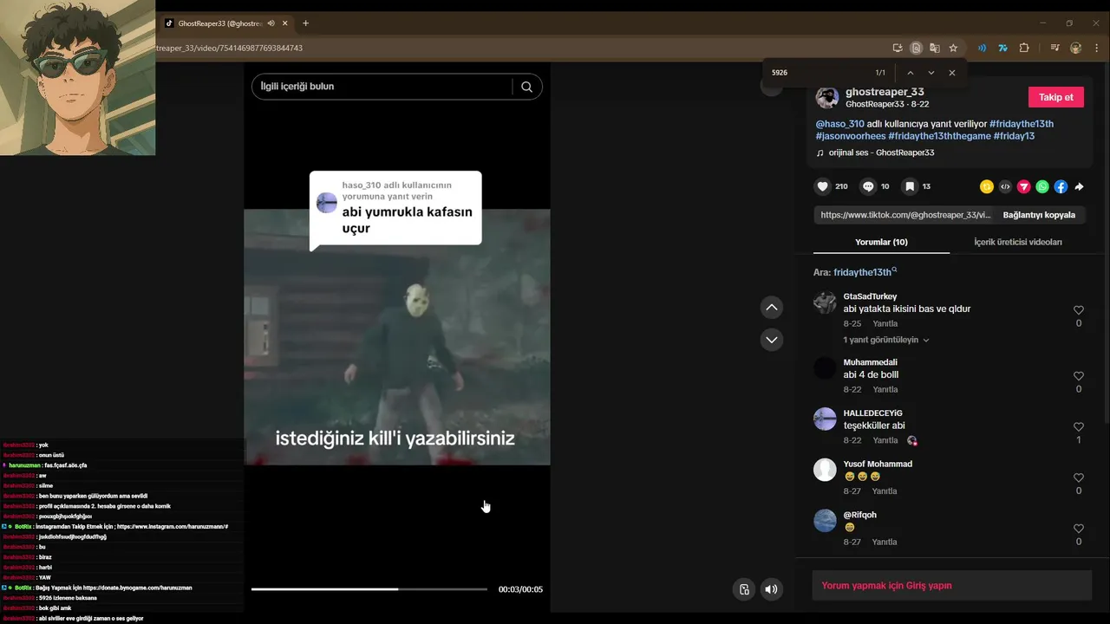Bookmark this page with the star icon
The width and height of the screenshot is (1110, 624).
[953, 48]
